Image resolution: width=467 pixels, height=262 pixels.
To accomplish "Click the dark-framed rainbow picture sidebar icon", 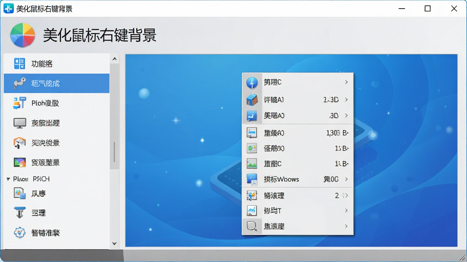I will point(20,162).
